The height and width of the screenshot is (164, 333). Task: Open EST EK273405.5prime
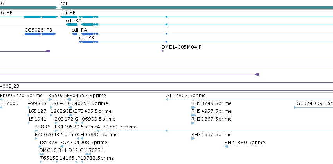click(90, 111)
